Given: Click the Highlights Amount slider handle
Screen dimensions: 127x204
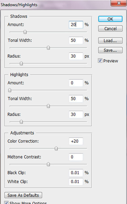Looking at the screenshot, I should [10, 90].
